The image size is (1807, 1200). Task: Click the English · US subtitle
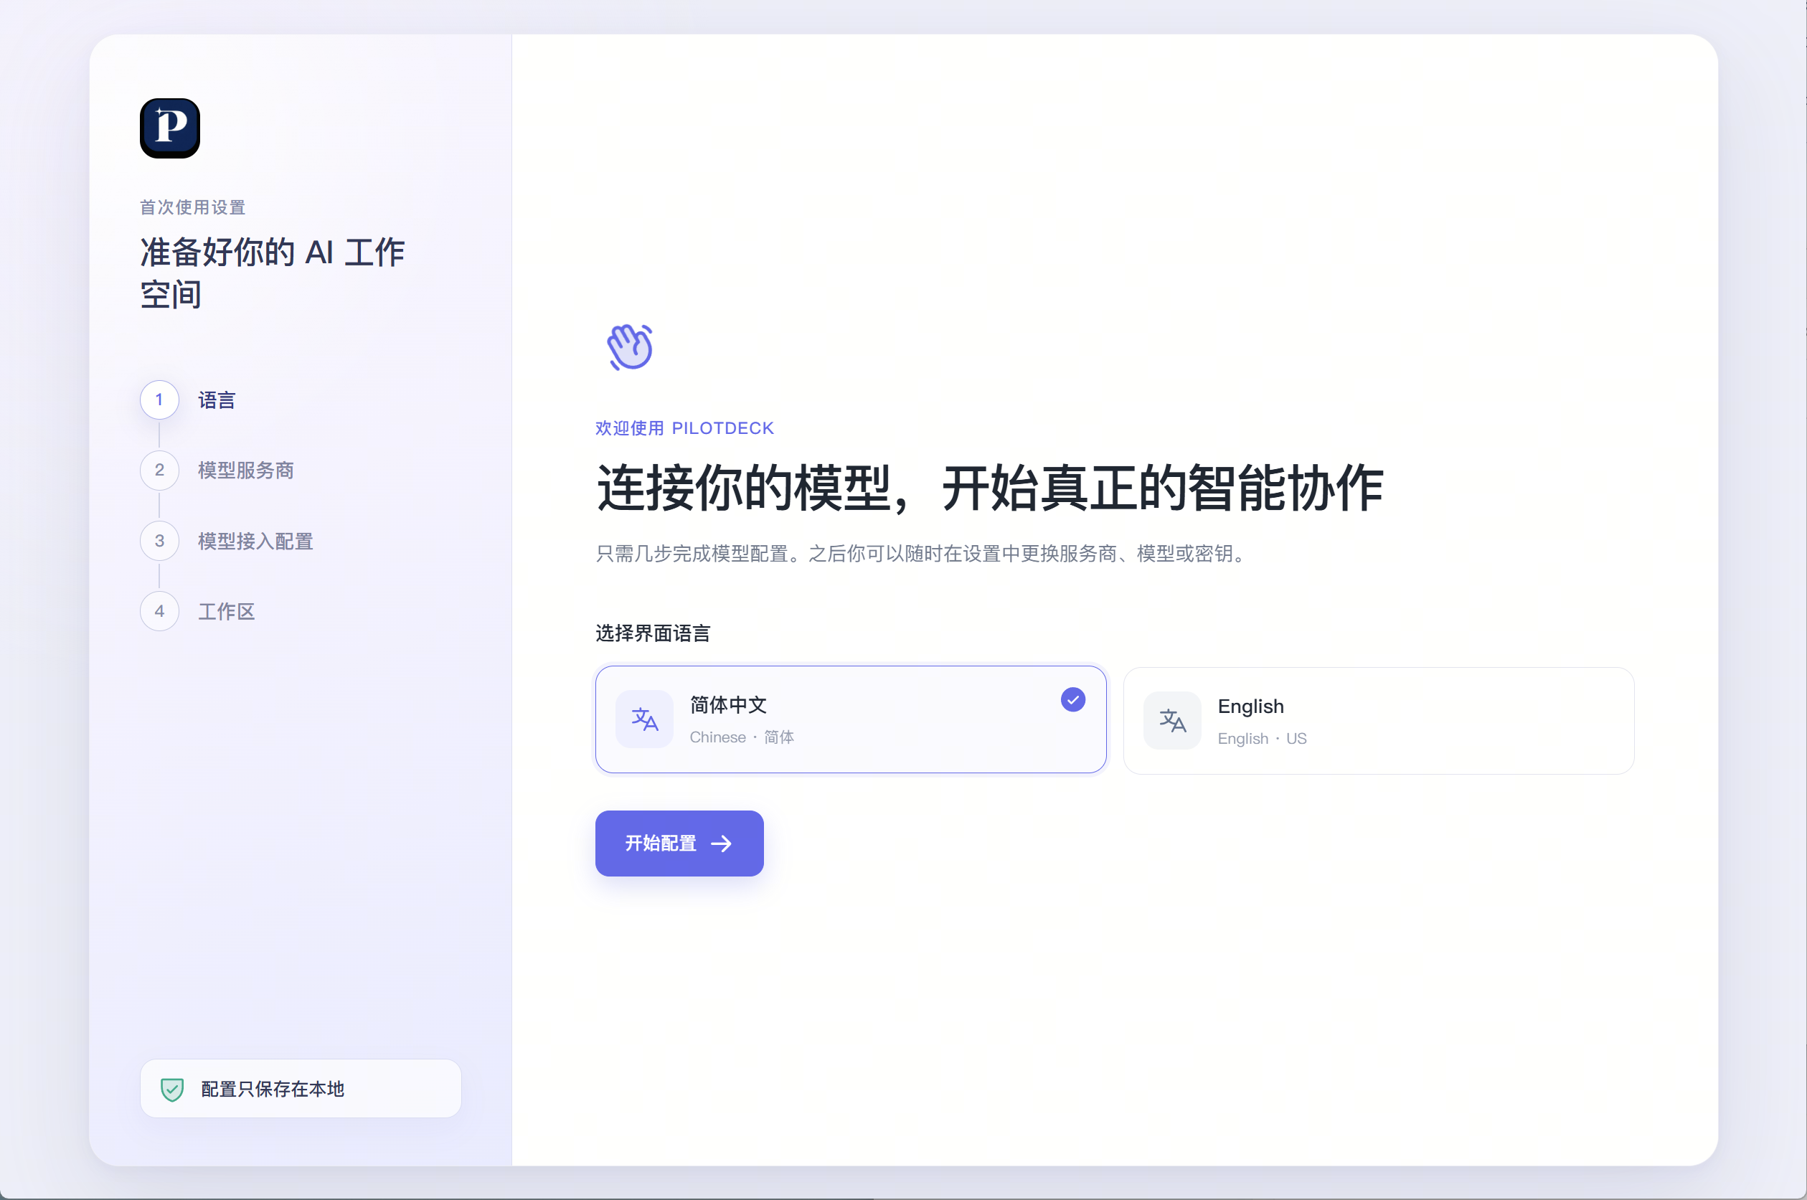coord(1262,739)
